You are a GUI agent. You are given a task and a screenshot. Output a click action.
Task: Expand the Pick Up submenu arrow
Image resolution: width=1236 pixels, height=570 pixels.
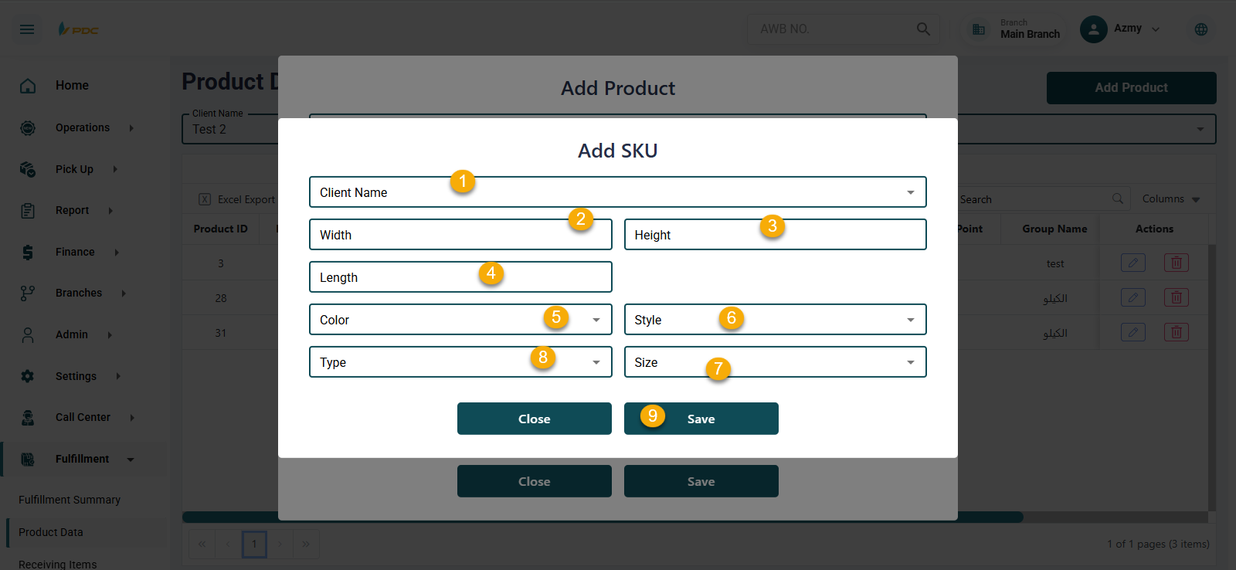pyautogui.click(x=115, y=169)
